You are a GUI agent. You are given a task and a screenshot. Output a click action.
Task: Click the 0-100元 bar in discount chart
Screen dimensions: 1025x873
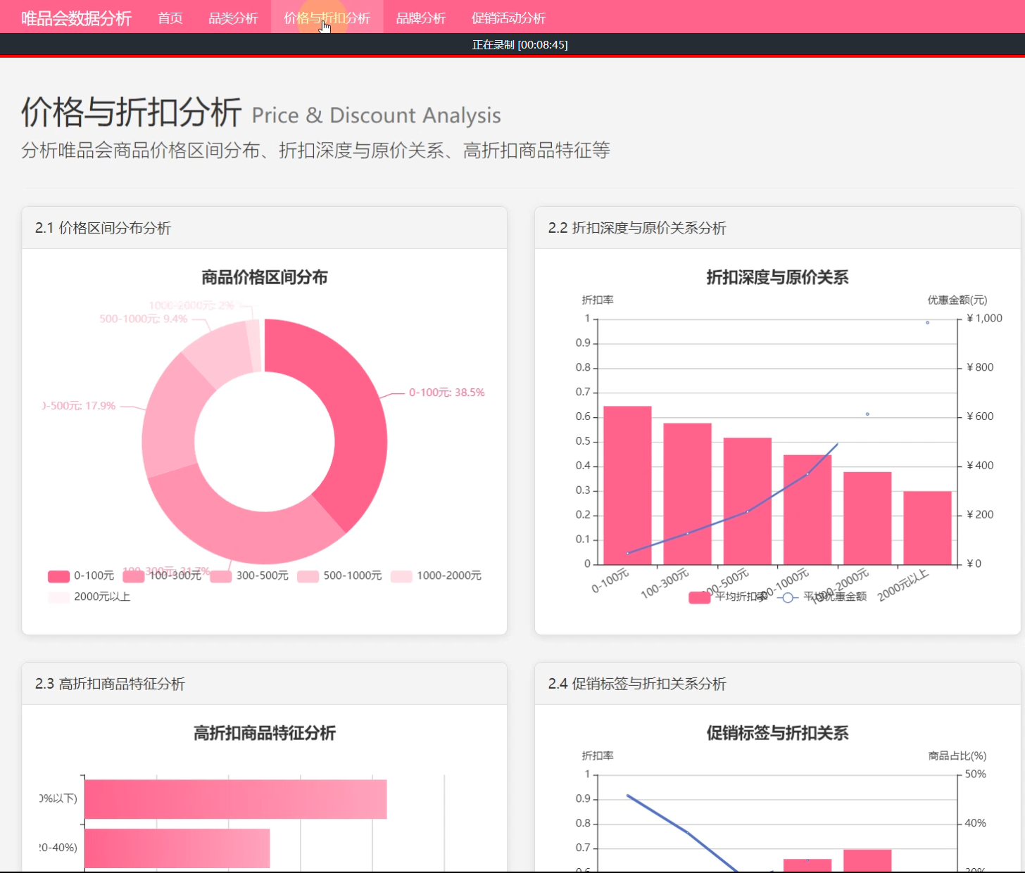(x=627, y=485)
